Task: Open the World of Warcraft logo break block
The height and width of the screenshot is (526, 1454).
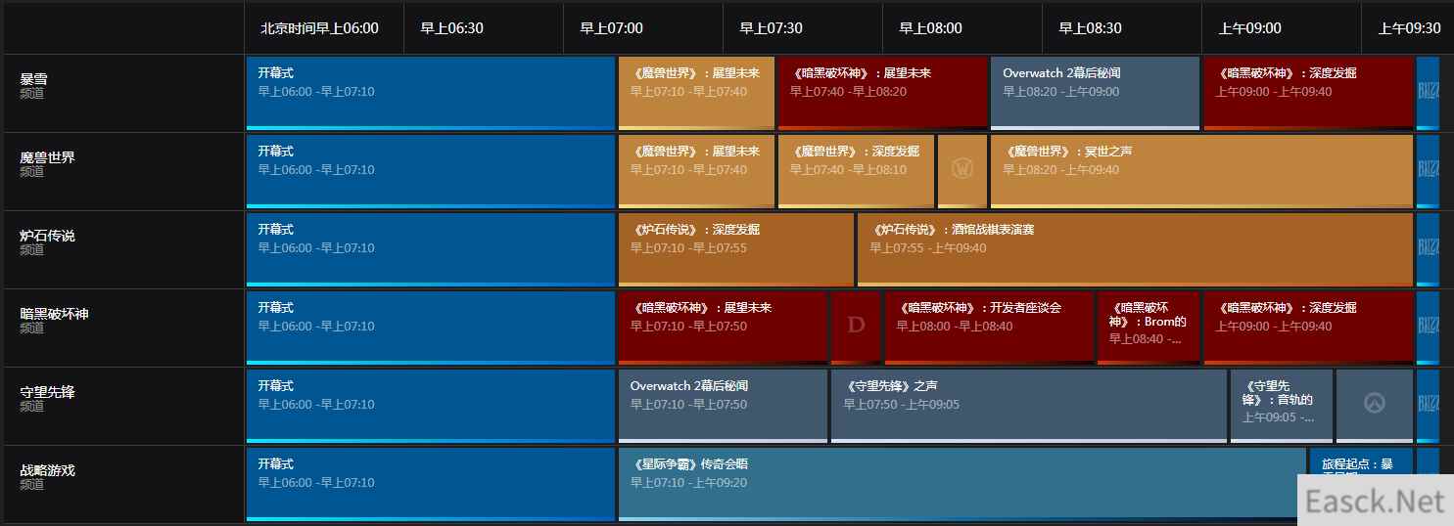Action: pos(962,171)
